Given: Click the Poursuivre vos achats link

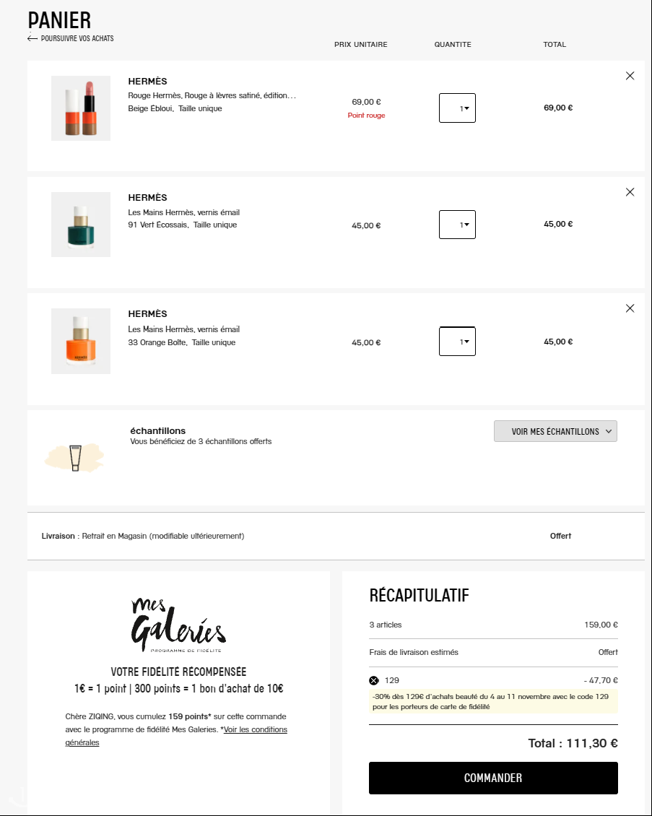Looking at the screenshot, I should click(x=77, y=38).
